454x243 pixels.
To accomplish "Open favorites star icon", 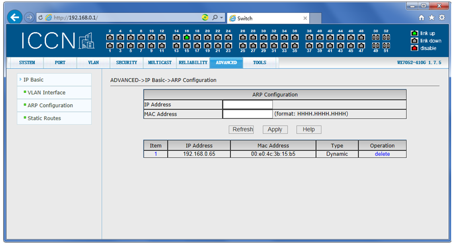I will click(431, 17).
